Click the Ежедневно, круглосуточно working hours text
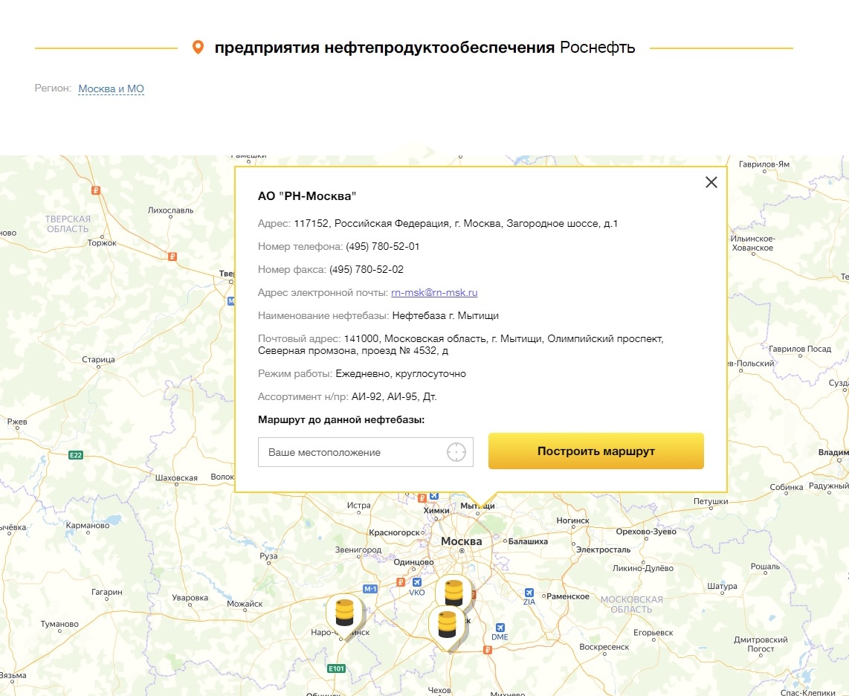The image size is (849, 696). click(401, 374)
